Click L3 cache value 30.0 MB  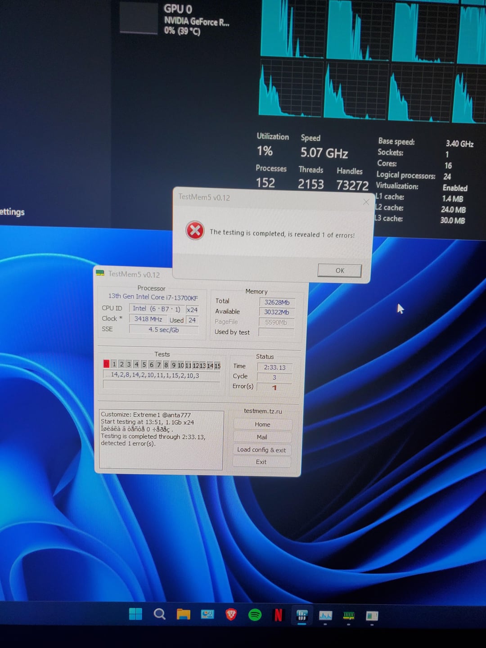(x=452, y=220)
